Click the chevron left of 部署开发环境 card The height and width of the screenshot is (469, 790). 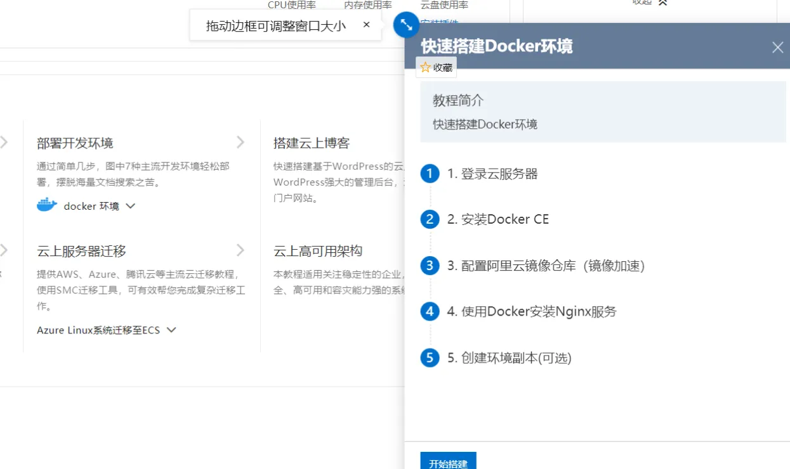tap(4, 142)
